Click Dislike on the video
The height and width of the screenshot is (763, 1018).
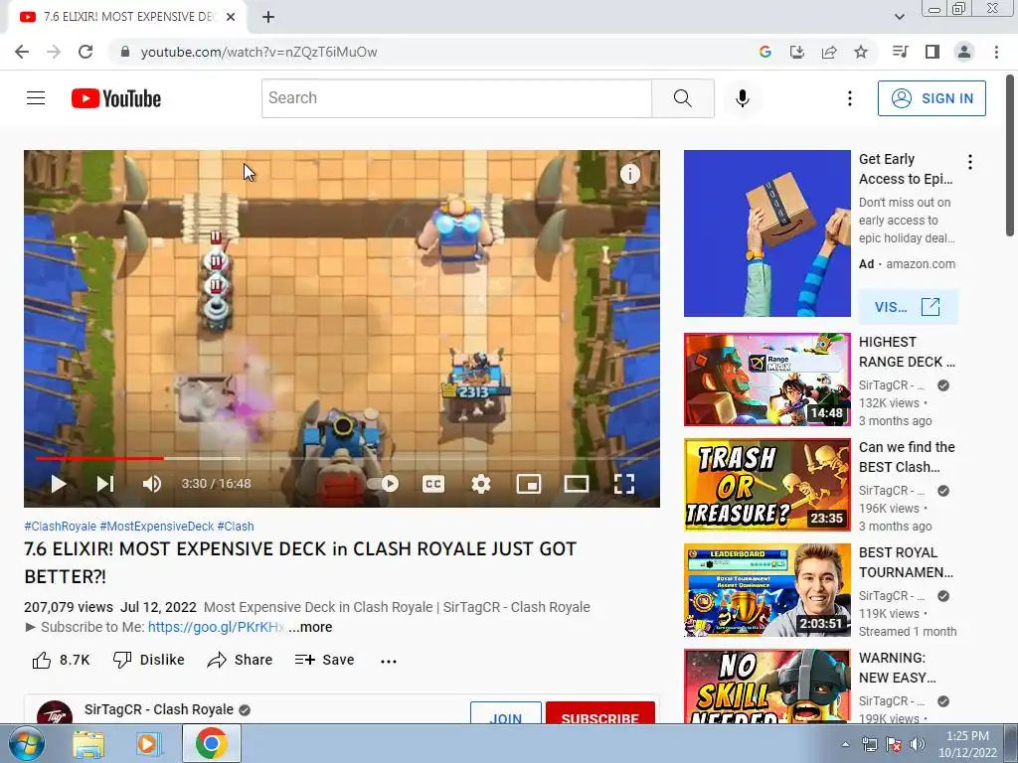pos(149,660)
